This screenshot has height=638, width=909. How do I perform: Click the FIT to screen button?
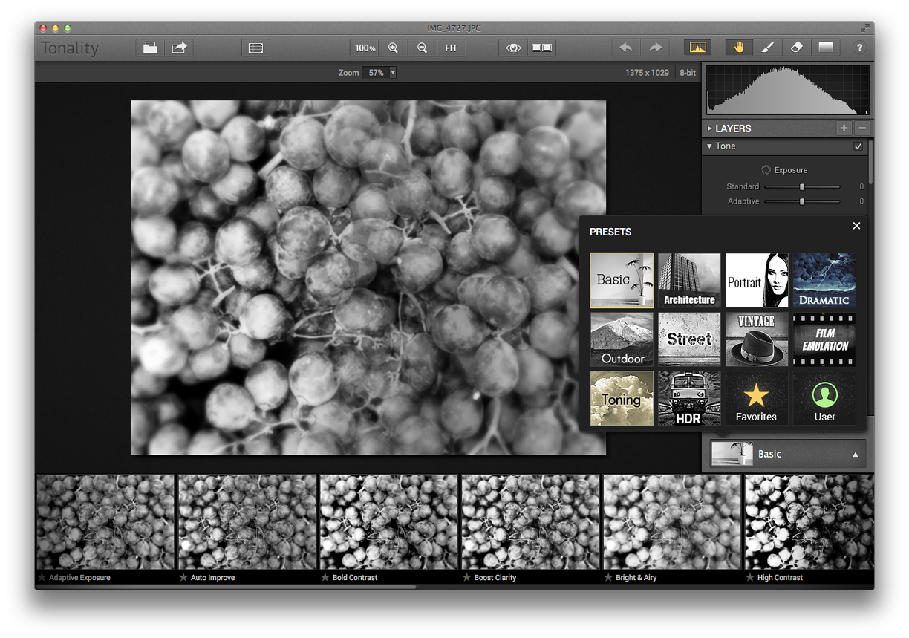(x=451, y=48)
